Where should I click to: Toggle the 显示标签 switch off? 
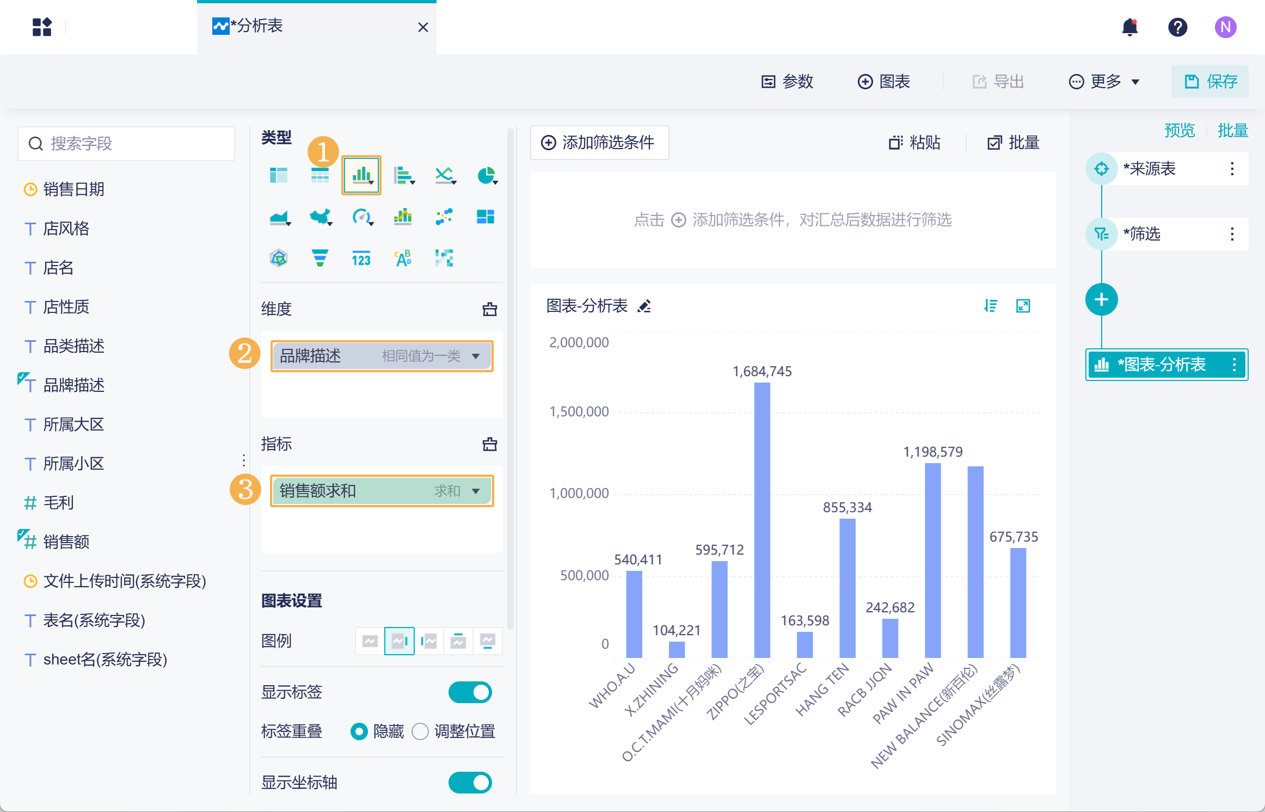pos(470,692)
